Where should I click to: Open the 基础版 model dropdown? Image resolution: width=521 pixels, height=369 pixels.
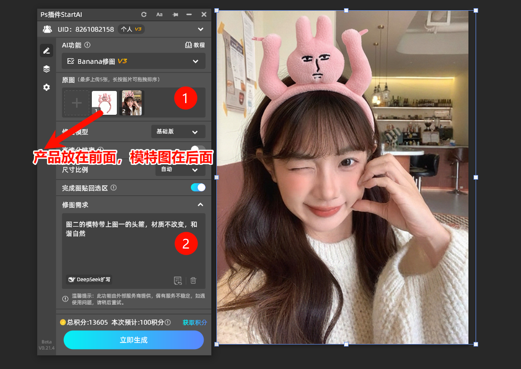[178, 132]
